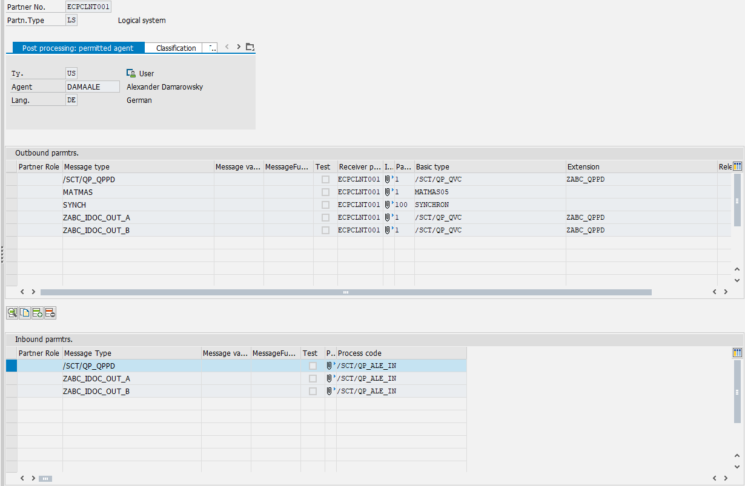Click the User agent type icon
745x486 pixels.
[131, 73]
